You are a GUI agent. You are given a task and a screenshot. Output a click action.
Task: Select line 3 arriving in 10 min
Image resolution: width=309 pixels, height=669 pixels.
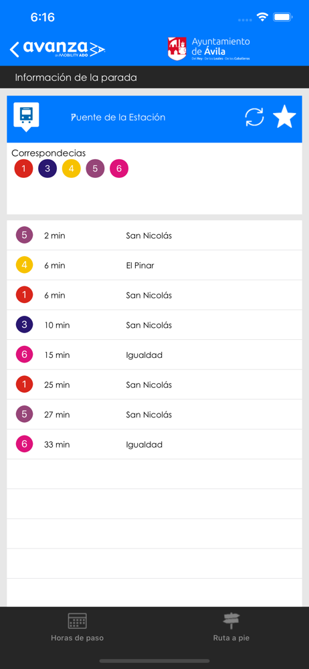click(154, 325)
